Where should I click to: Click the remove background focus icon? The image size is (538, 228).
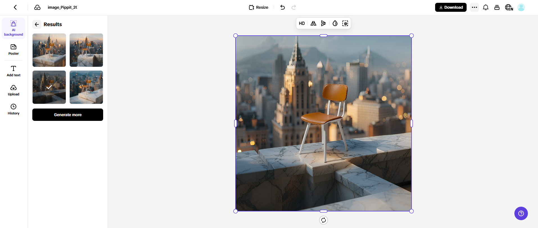[345, 24]
